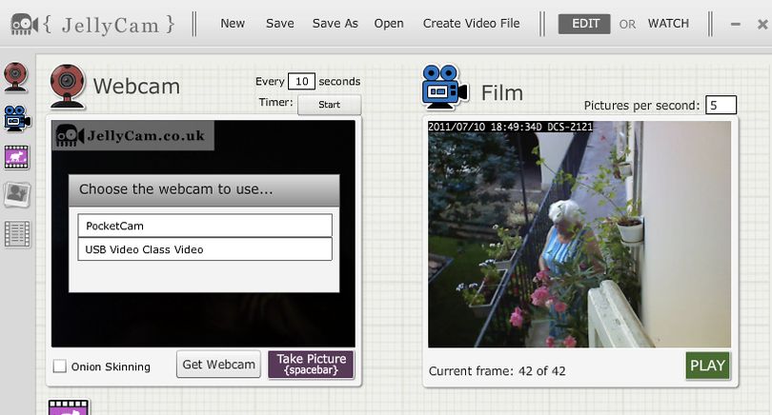Open the Create Video File menu

471,24
